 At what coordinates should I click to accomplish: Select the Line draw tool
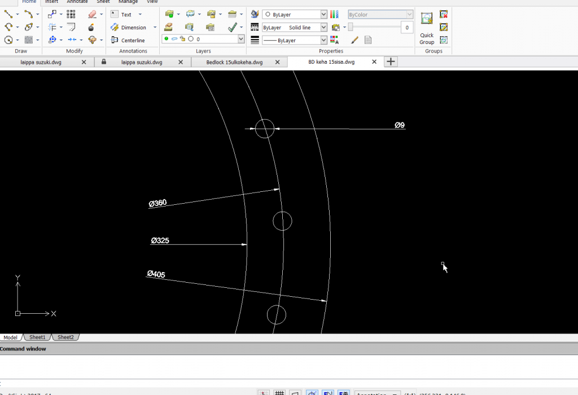(x=8, y=14)
